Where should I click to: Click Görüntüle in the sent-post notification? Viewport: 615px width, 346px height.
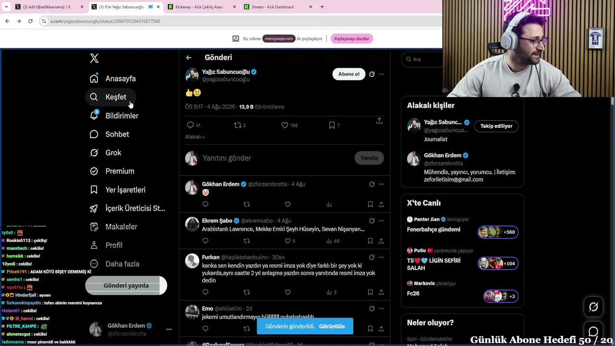[x=332, y=326]
